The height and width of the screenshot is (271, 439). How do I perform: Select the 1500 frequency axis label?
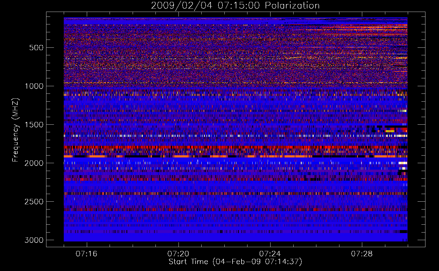click(x=34, y=125)
